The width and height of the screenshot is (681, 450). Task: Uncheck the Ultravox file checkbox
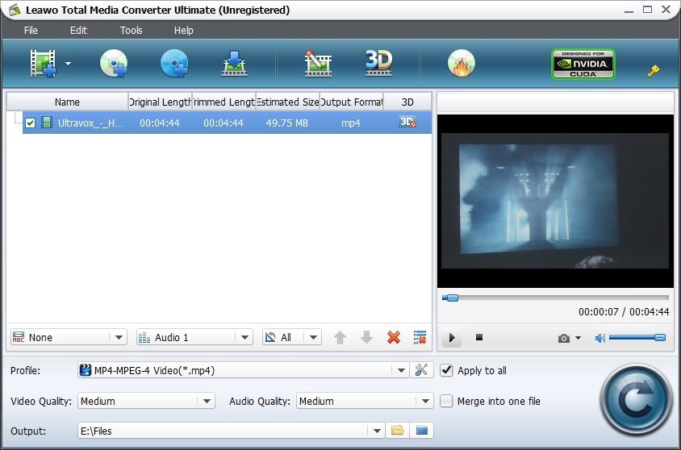click(30, 123)
